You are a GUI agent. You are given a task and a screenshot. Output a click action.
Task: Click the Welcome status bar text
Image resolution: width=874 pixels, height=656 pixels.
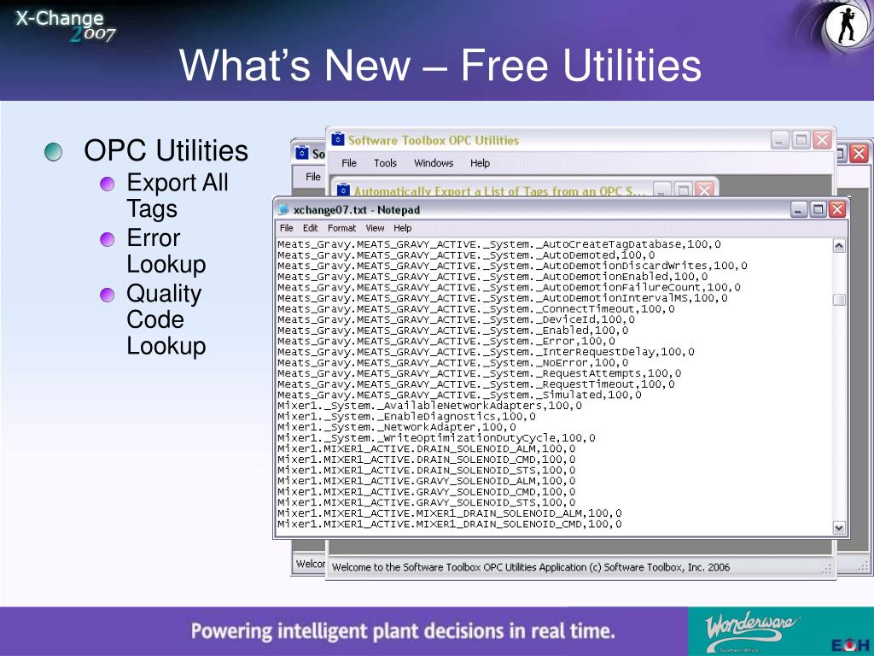pyautogui.click(x=531, y=567)
